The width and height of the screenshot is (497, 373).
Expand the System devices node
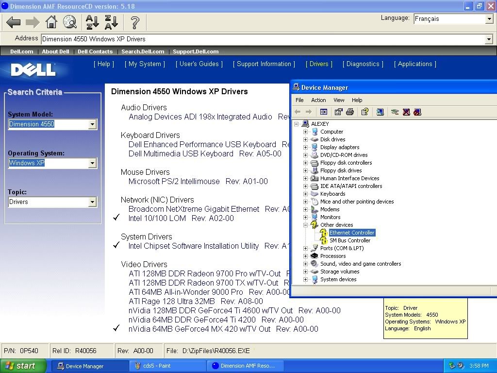(306, 279)
